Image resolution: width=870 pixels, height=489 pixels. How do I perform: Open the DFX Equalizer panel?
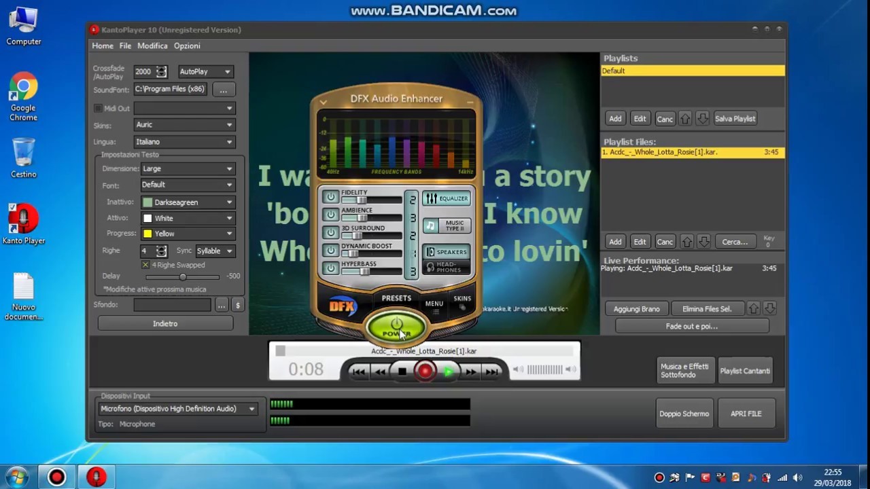tap(446, 198)
